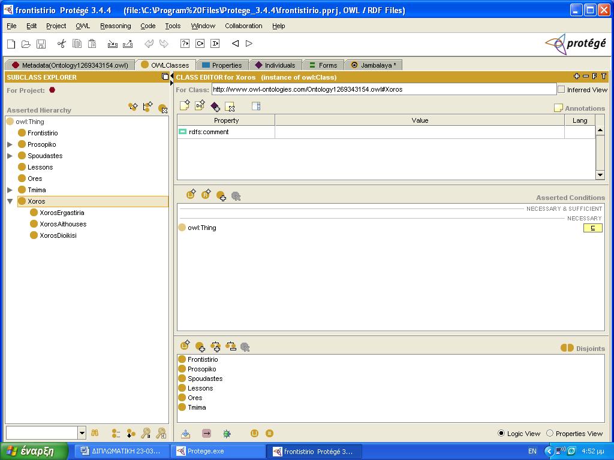
Task: Click the Check Consistency '?' toolbar icon
Action: coord(185,43)
